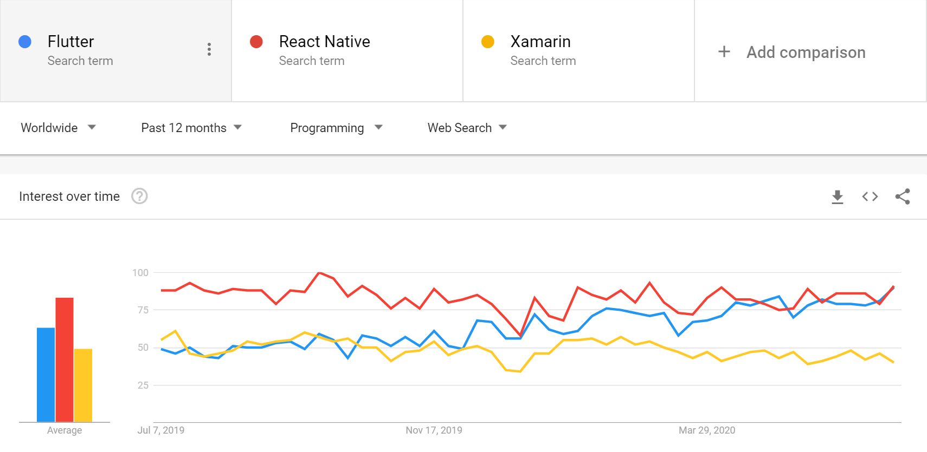Edit the Xamarin search term
The image size is (927, 452).
(x=540, y=42)
